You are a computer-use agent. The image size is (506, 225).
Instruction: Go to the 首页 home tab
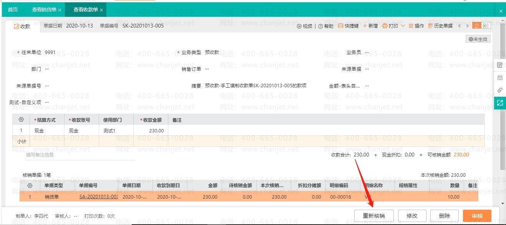(x=12, y=8)
